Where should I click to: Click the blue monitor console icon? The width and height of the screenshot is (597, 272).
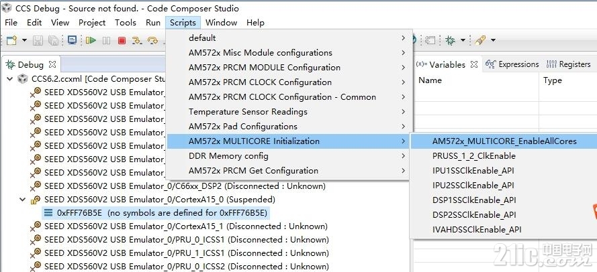tap(72, 40)
